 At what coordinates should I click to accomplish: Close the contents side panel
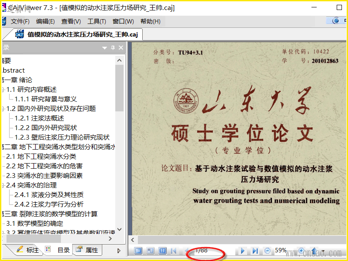point(121,47)
